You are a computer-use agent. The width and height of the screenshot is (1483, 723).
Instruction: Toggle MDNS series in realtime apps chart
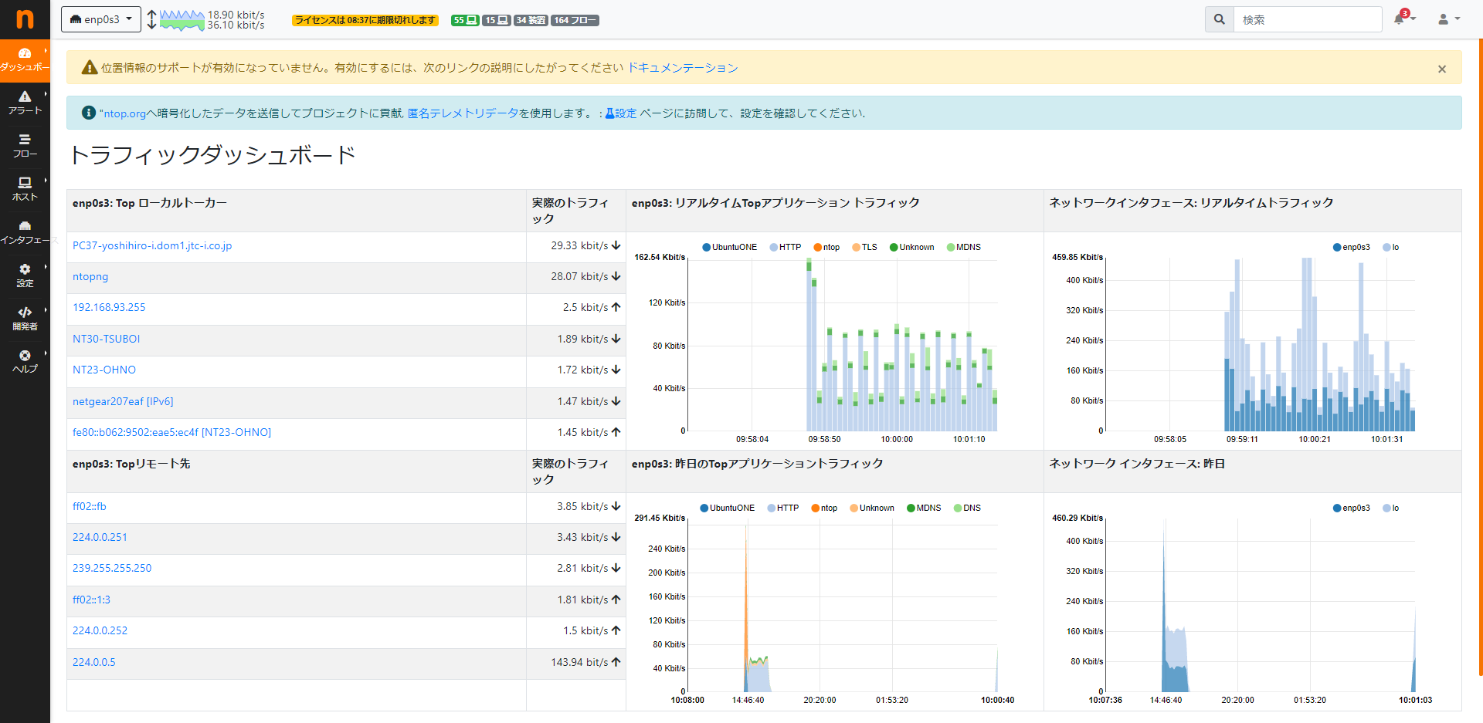pos(963,247)
